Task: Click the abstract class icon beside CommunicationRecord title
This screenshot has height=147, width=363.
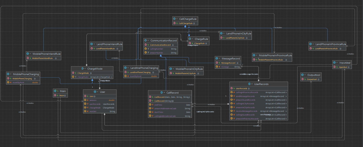Action: (145, 41)
